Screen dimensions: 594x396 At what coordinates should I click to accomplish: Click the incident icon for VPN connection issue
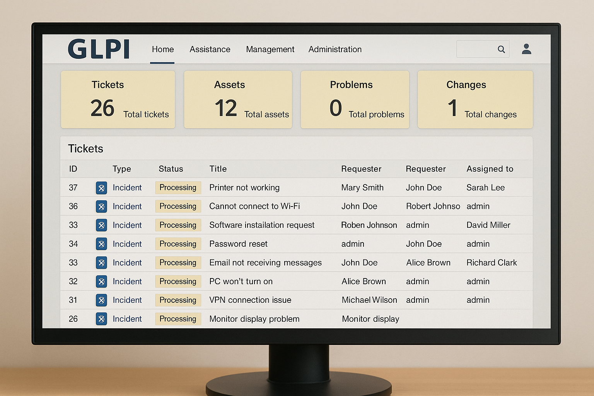pos(101,300)
